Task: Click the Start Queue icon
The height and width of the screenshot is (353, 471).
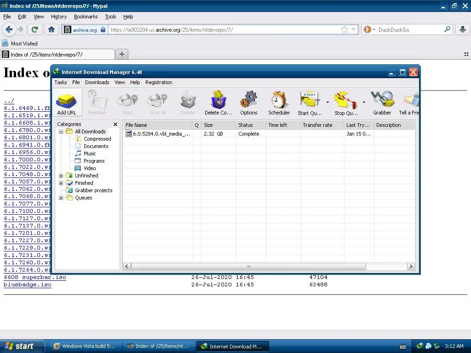Action: coord(310,103)
